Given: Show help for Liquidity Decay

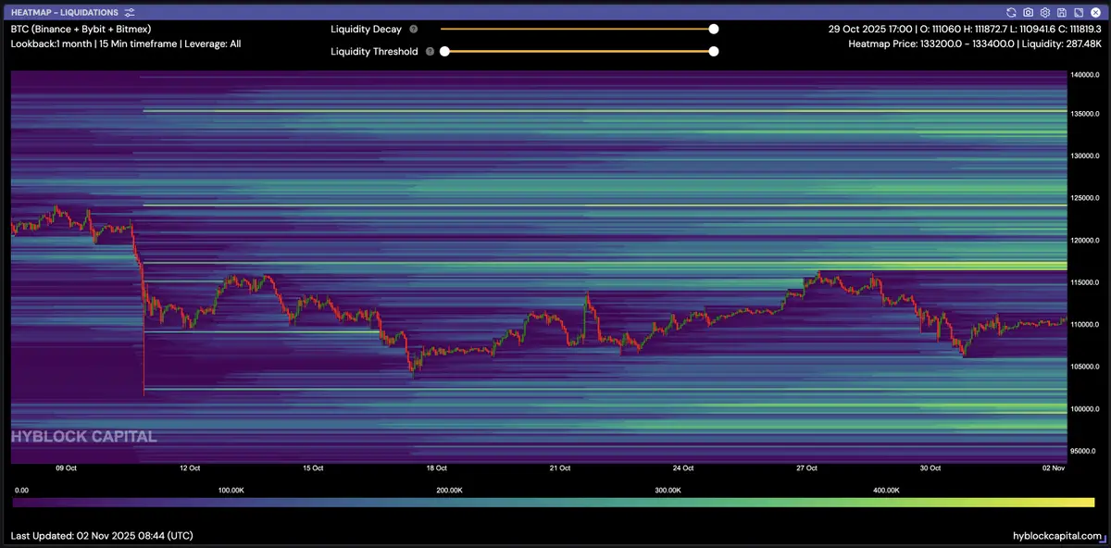Looking at the screenshot, I should [413, 30].
